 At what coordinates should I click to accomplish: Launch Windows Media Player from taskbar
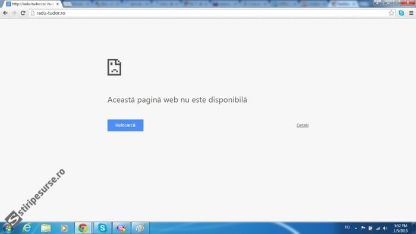tap(64, 228)
